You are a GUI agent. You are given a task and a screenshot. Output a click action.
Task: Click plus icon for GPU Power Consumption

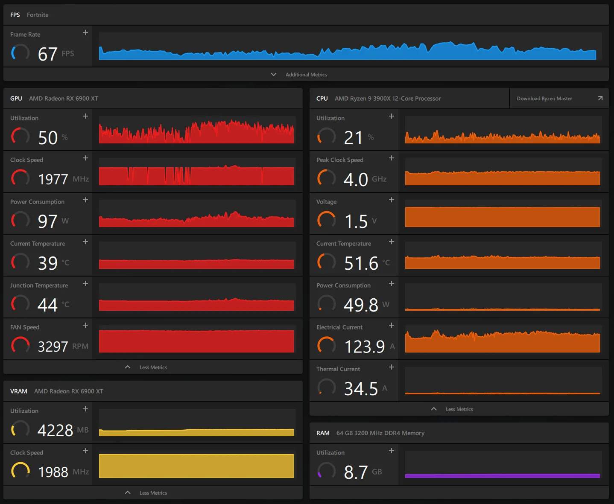85,200
